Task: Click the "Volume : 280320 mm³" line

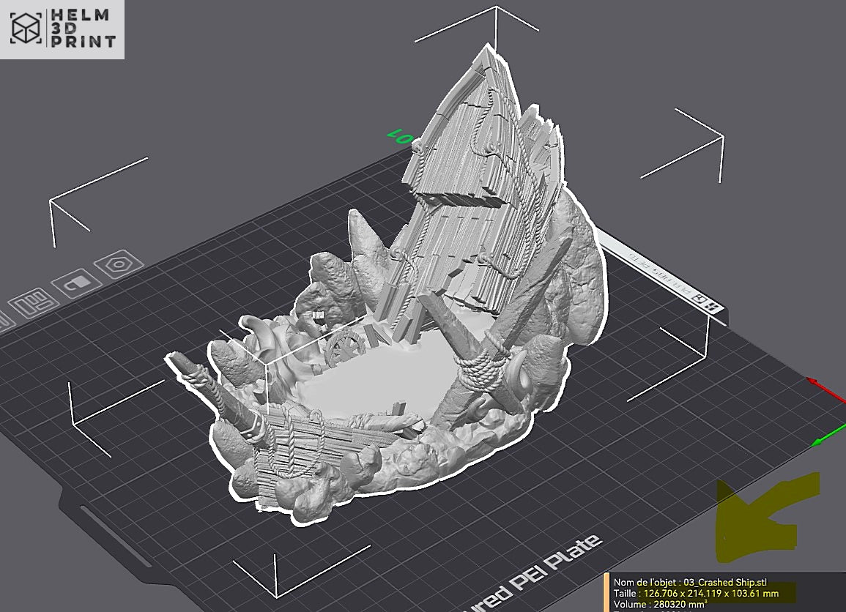Action: point(661,605)
